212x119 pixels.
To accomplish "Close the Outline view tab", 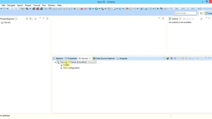I will coord(180,19).
